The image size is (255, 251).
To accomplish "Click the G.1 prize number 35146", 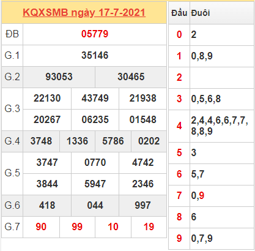I will (x=95, y=55).
